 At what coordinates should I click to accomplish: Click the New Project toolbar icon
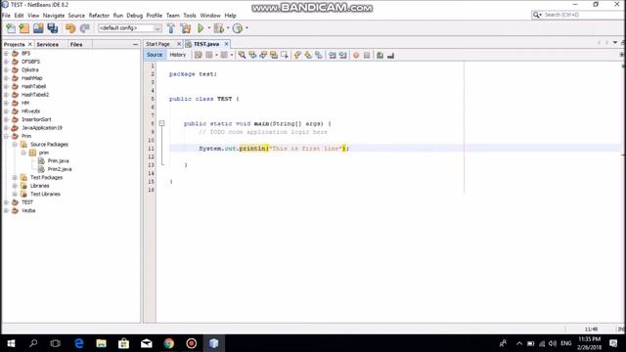click(x=24, y=28)
